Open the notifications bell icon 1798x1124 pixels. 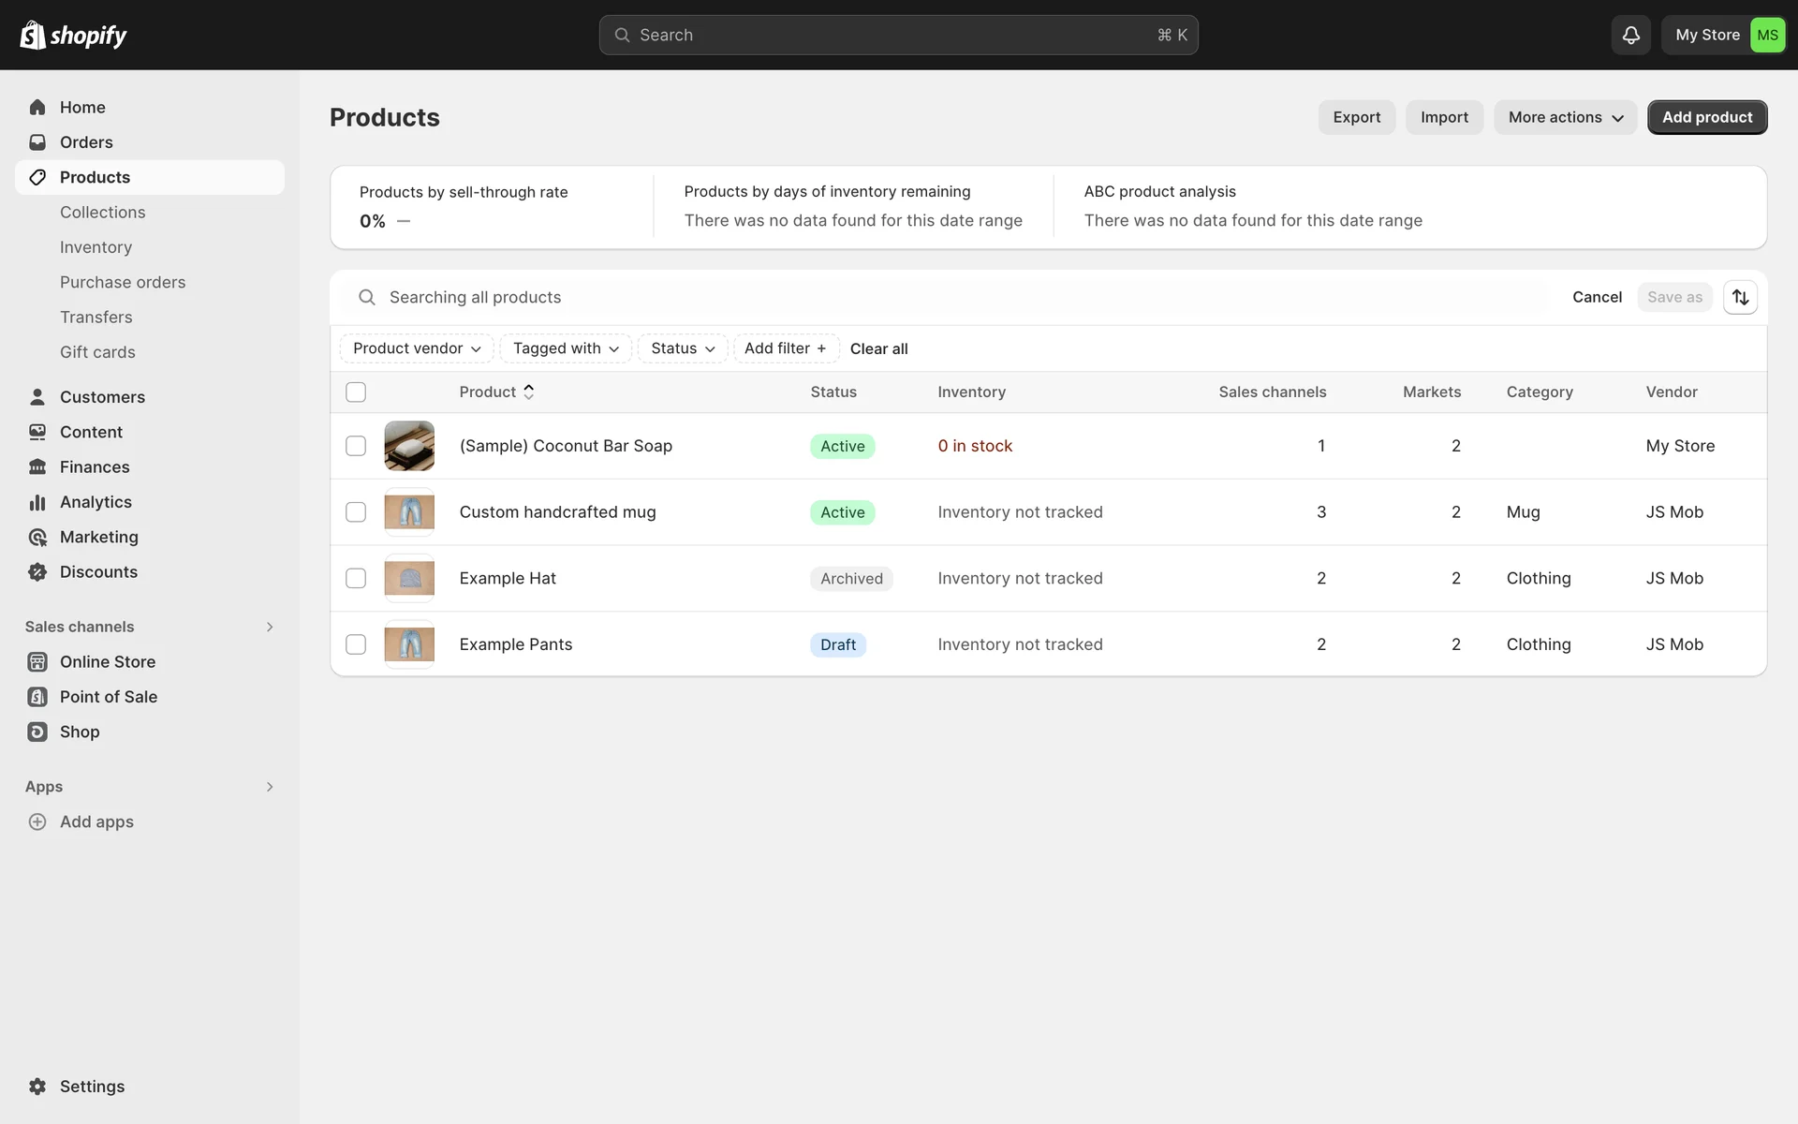click(x=1630, y=35)
